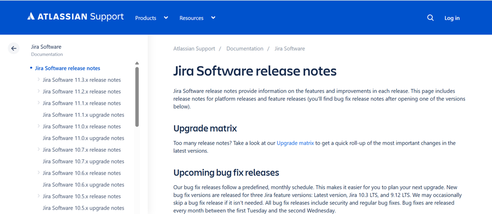Follow the Upgrade matrix link
The width and height of the screenshot is (492, 214).
click(x=295, y=143)
